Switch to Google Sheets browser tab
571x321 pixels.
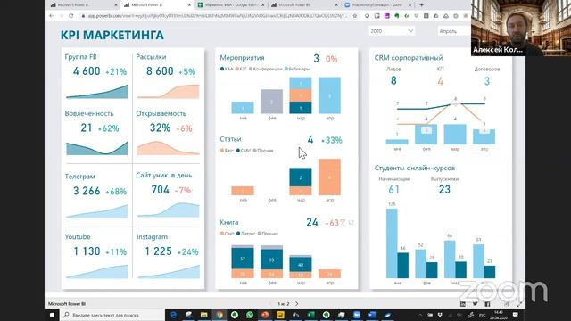[x=231, y=5]
